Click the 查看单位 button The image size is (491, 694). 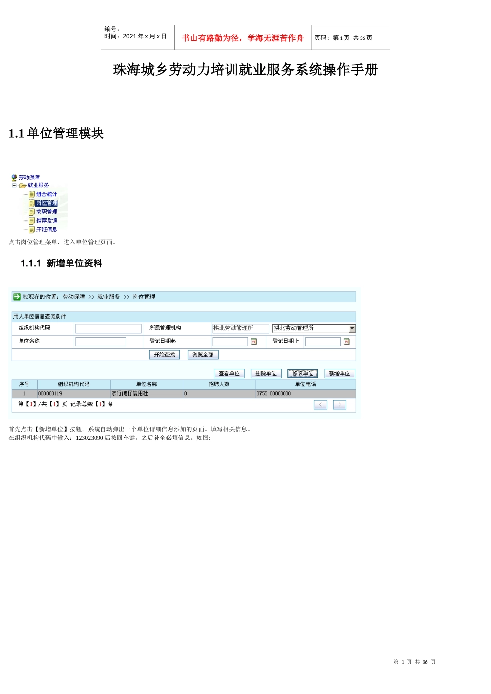point(229,374)
